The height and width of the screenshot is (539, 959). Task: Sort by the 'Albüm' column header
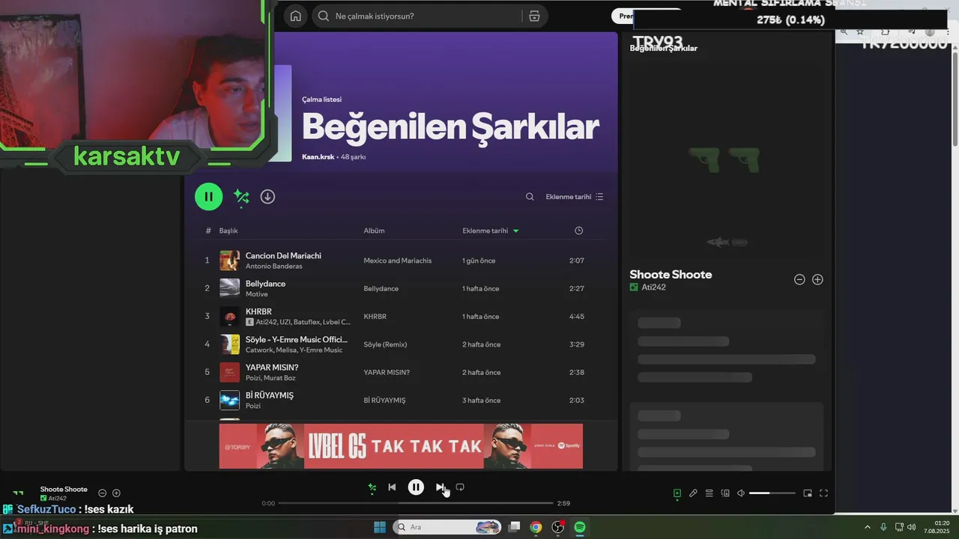pyautogui.click(x=374, y=231)
